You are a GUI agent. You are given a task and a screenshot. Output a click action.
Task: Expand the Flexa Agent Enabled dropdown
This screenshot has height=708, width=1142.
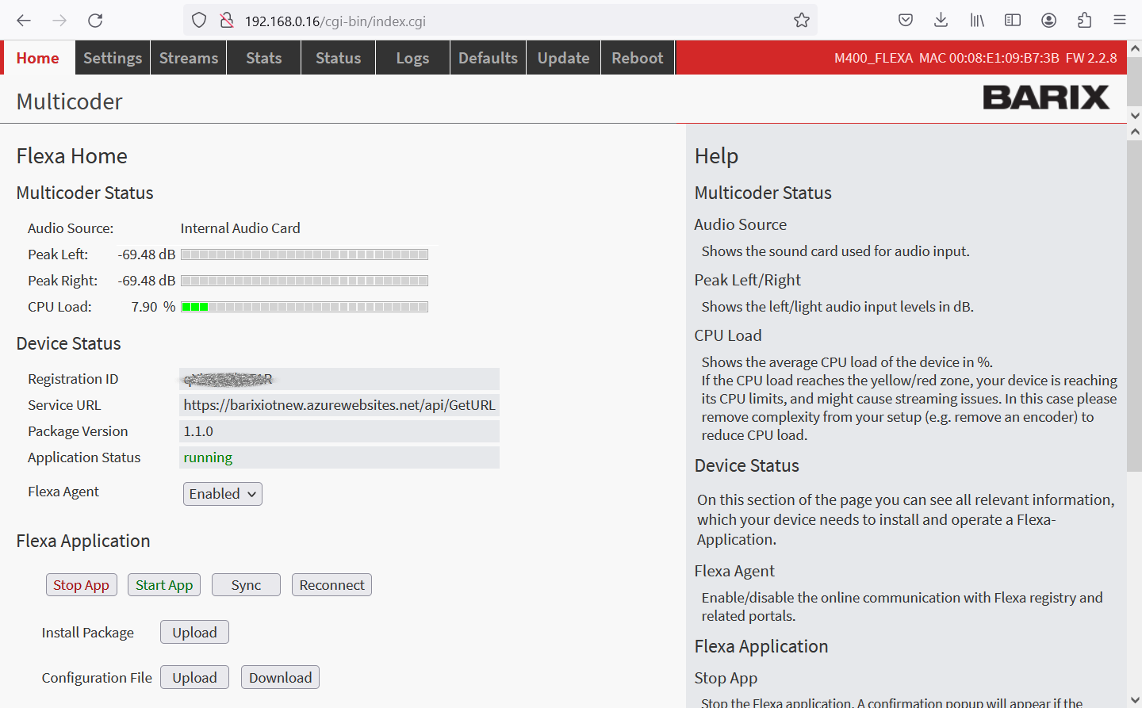click(222, 494)
